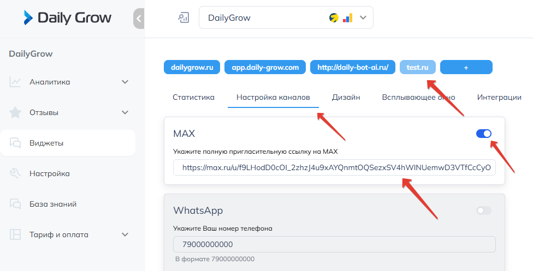Screen dimensions: 533x271
Task: Click the Тариф и оплата icon
Action: 15,235
